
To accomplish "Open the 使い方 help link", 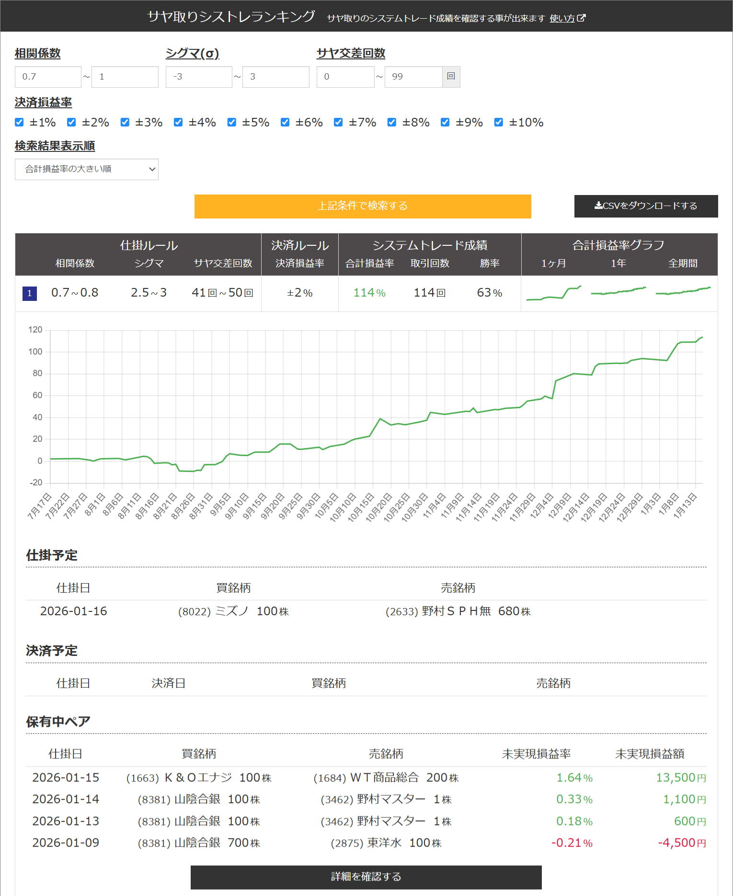I will click(x=562, y=18).
